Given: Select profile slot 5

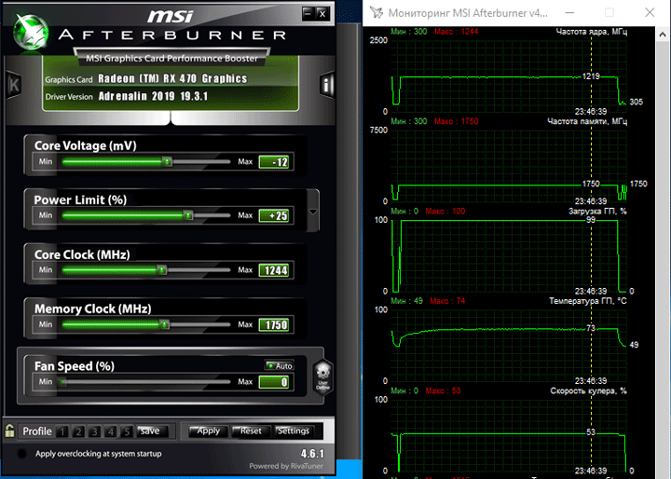Looking at the screenshot, I should [x=126, y=431].
